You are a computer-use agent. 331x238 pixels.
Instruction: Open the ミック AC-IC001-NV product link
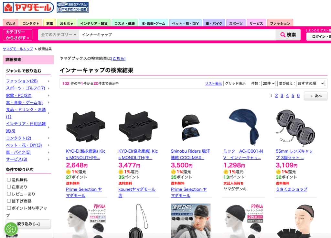(243, 154)
